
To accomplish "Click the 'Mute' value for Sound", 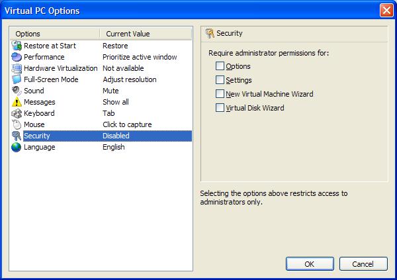I will 110,91.
